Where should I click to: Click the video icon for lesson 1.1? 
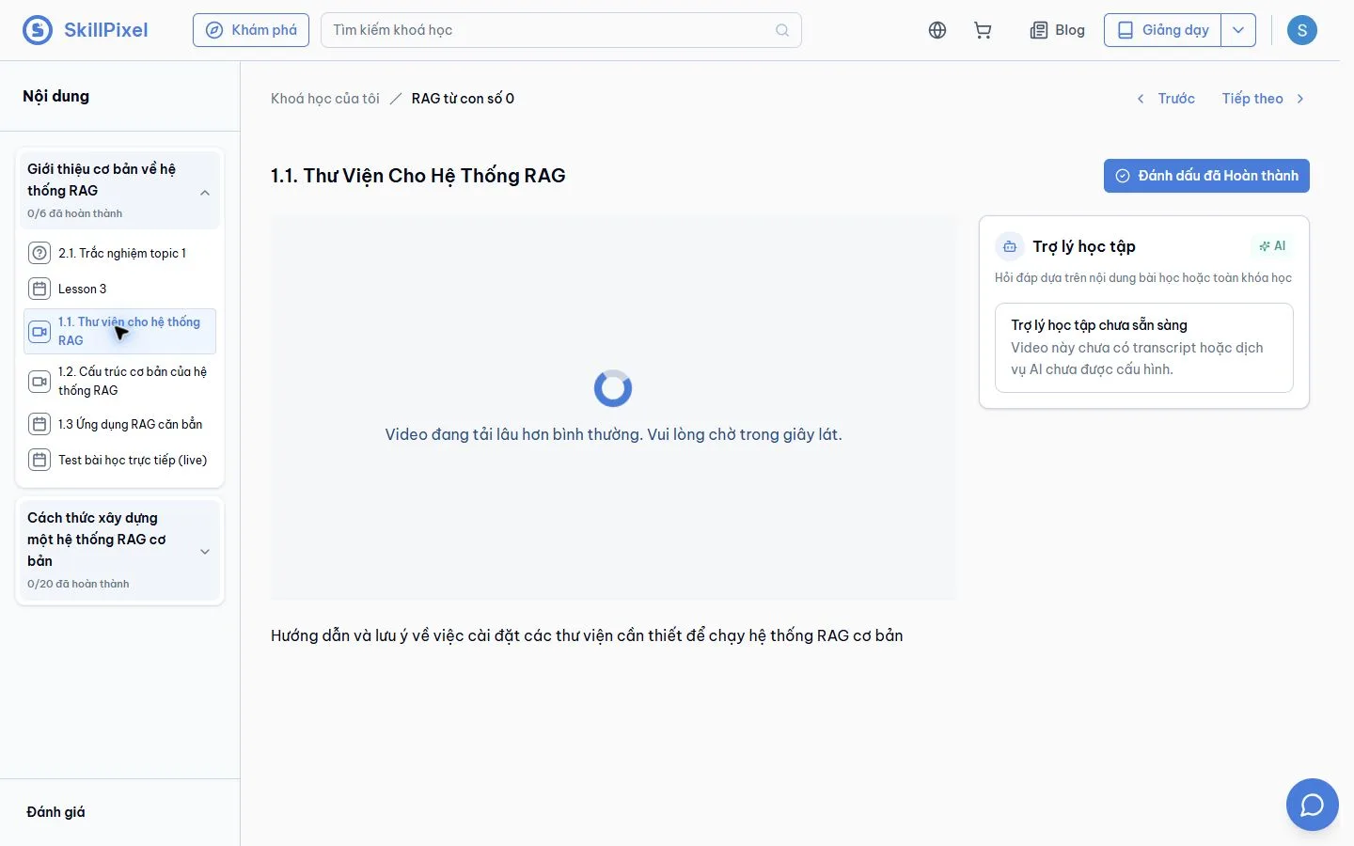click(39, 331)
